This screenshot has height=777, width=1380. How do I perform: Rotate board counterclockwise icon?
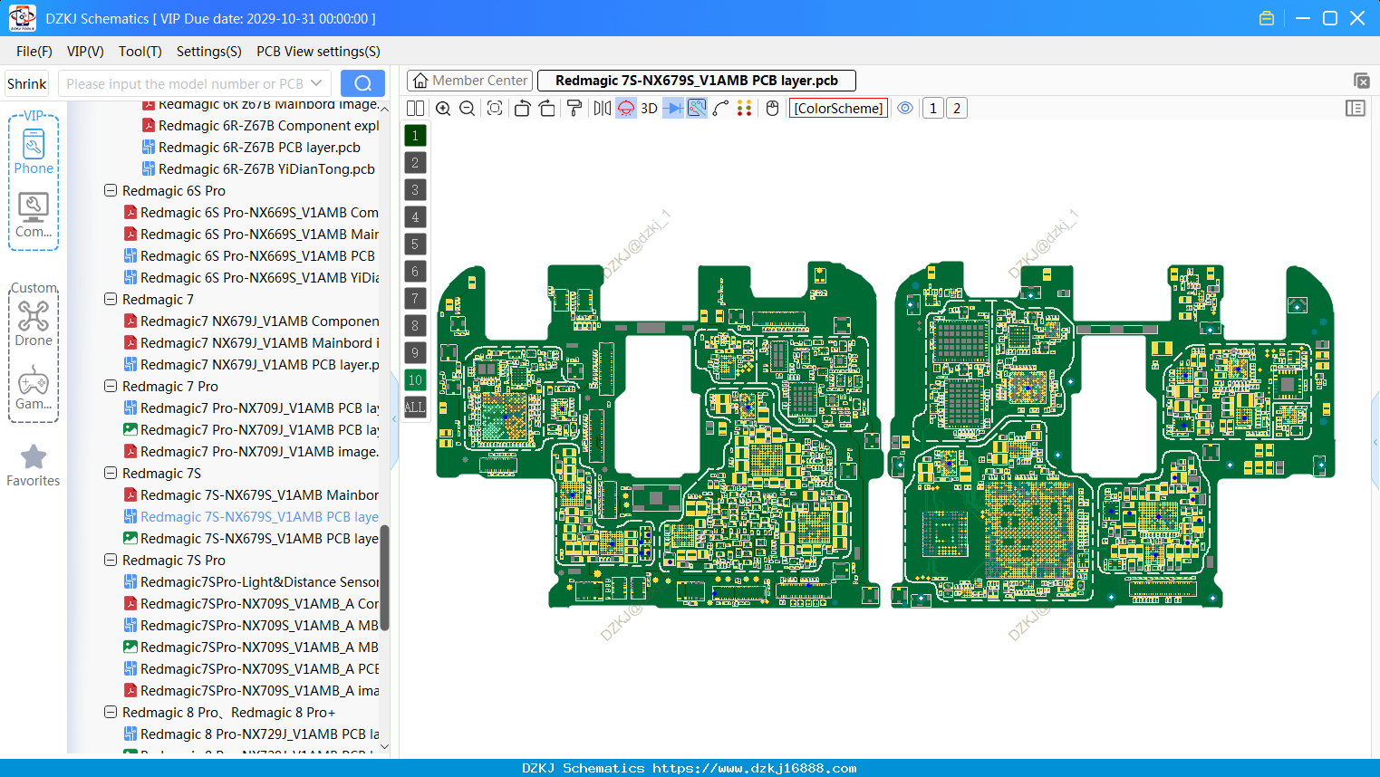[522, 109]
